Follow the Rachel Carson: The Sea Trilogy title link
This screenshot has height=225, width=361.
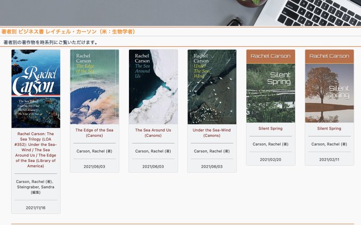click(x=36, y=150)
